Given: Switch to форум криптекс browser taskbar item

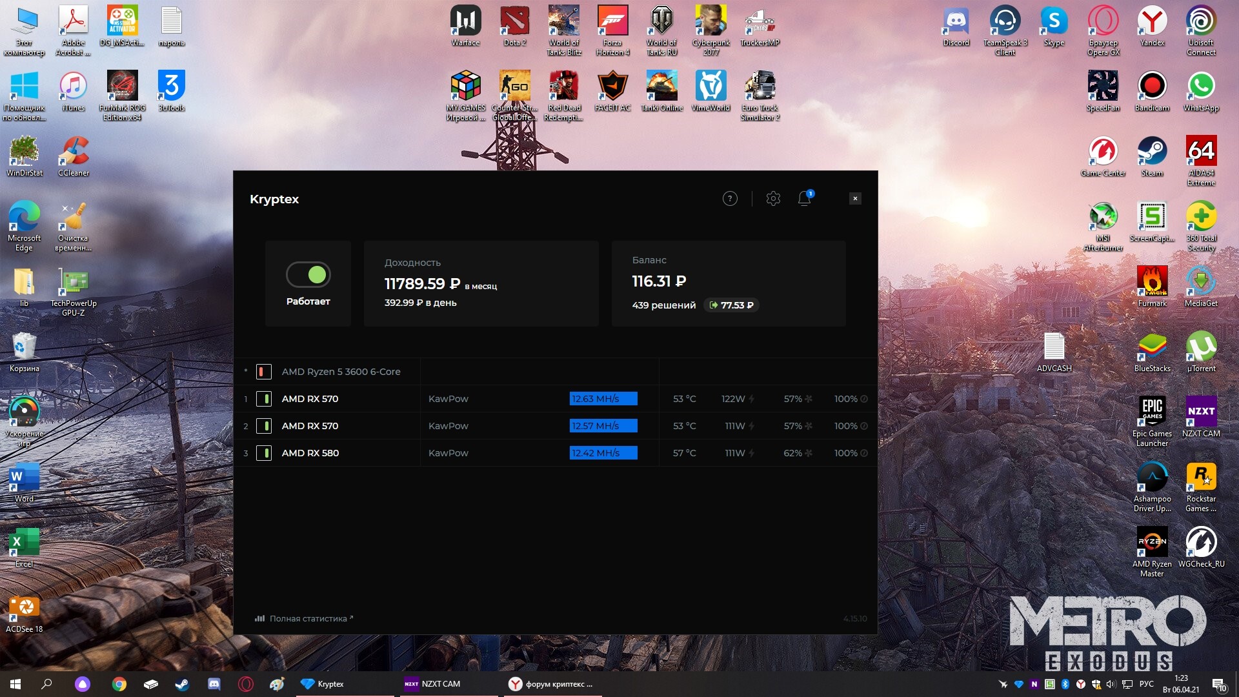Looking at the screenshot, I should (x=550, y=684).
